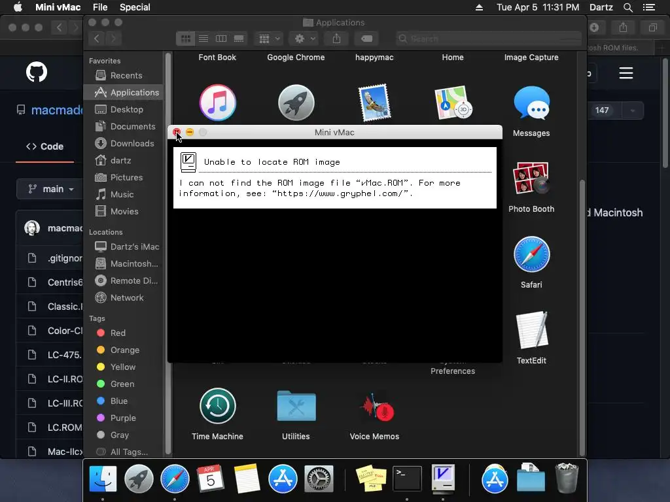
Task: Open Terminal in the Dock
Action: pyautogui.click(x=407, y=478)
